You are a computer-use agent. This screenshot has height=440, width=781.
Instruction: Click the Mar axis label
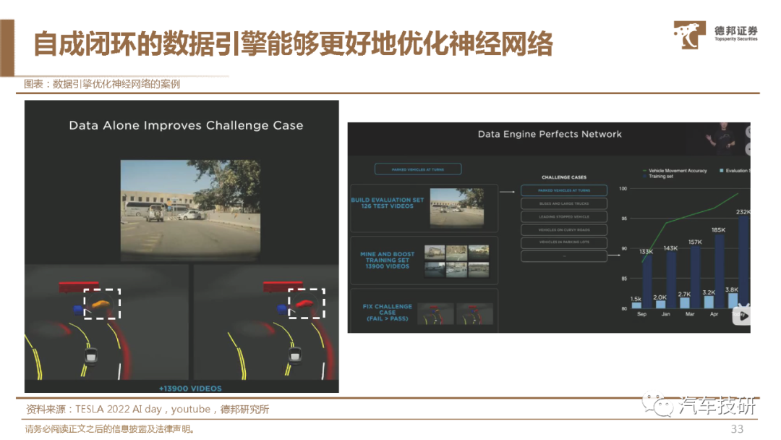690,314
